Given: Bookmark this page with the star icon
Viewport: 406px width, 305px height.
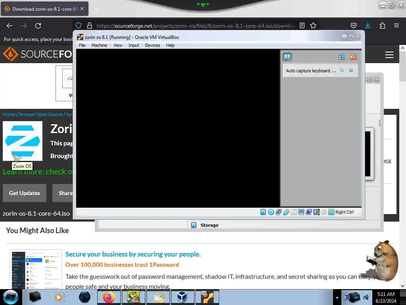Looking at the screenshot, I should (x=313, y=25).
